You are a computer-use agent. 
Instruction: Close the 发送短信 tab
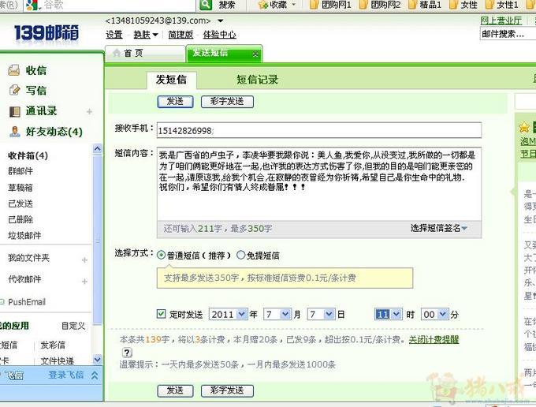[x=255, y=54]
